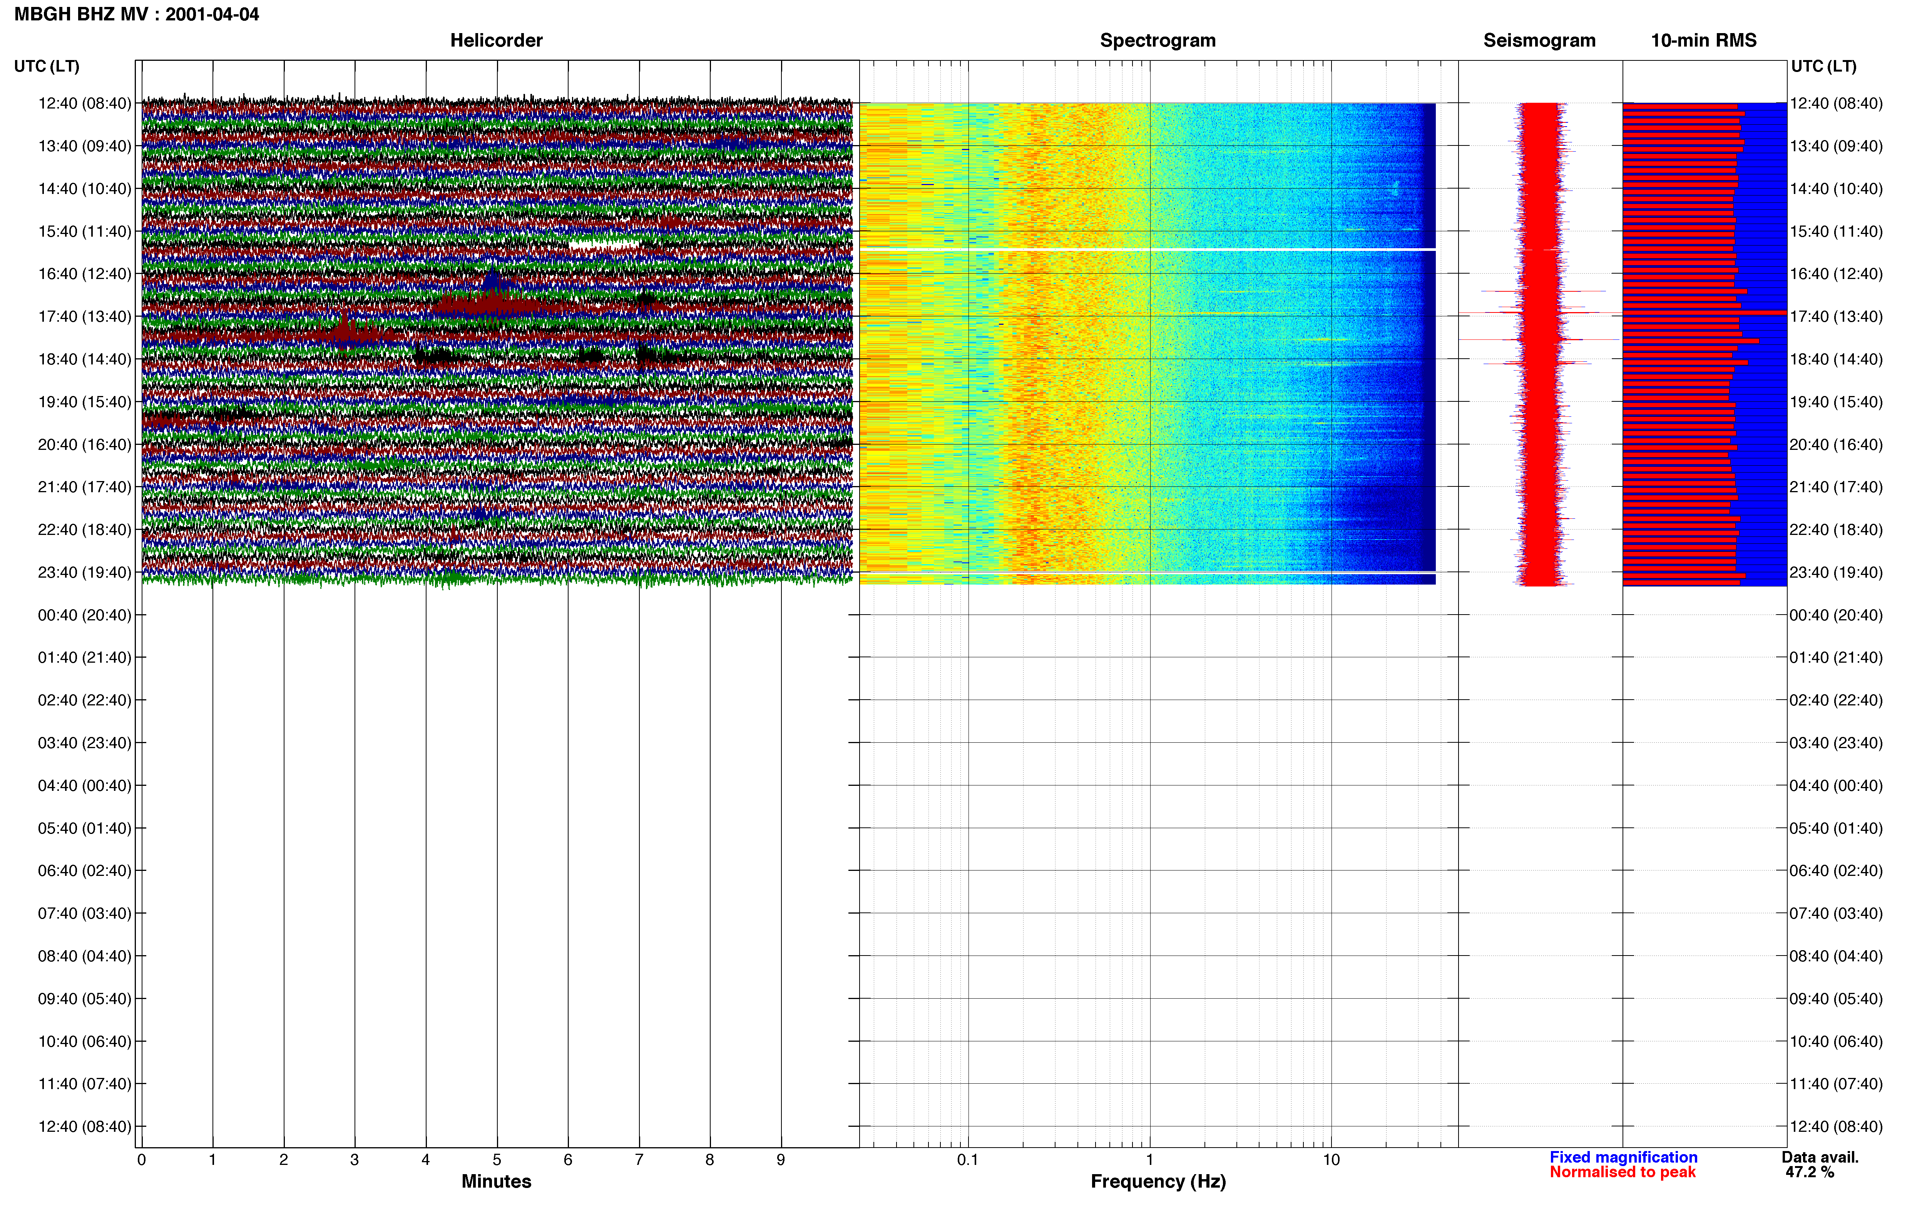Click the 'Helicorder' panel heading
Screen dimensions: 1932x1208
[496, 40]
